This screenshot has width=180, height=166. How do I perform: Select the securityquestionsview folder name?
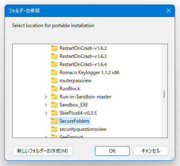click(x=83, y=129)
